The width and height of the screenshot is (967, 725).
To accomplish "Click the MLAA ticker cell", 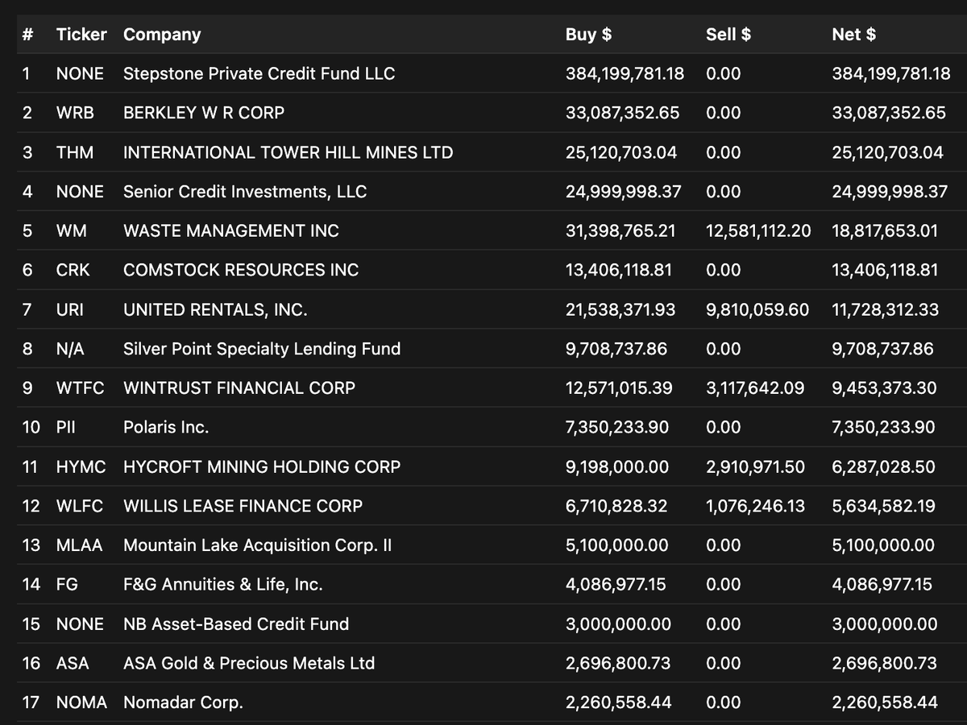I will tap(80, 545).
